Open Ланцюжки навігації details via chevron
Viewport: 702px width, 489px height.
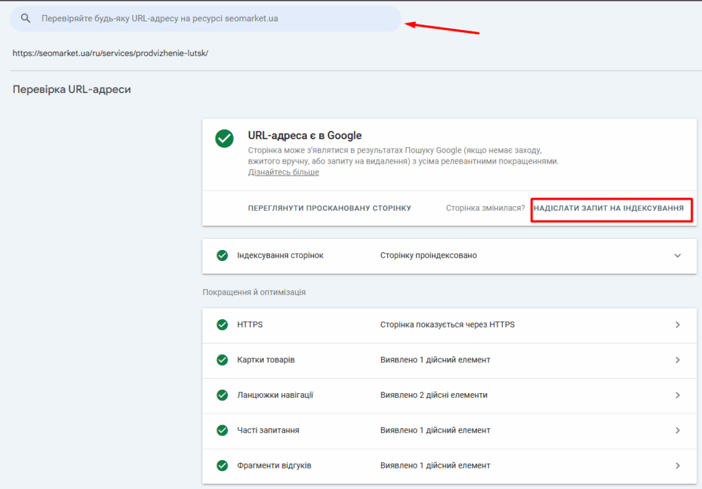point(677,395)
